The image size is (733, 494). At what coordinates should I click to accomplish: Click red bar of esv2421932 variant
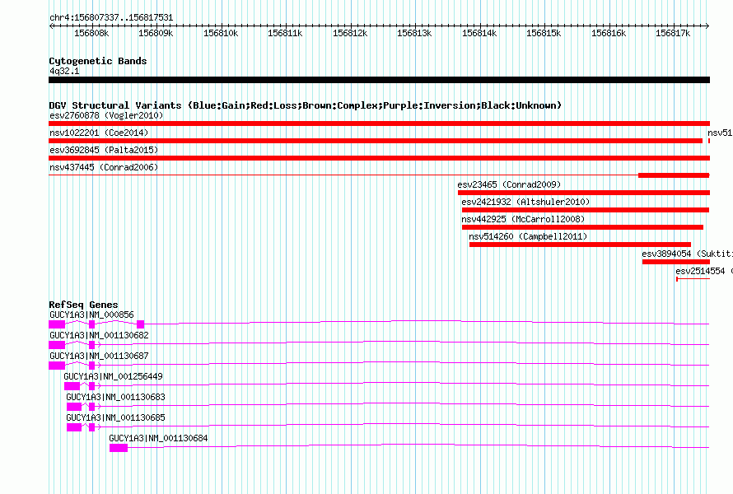(586, 210)
